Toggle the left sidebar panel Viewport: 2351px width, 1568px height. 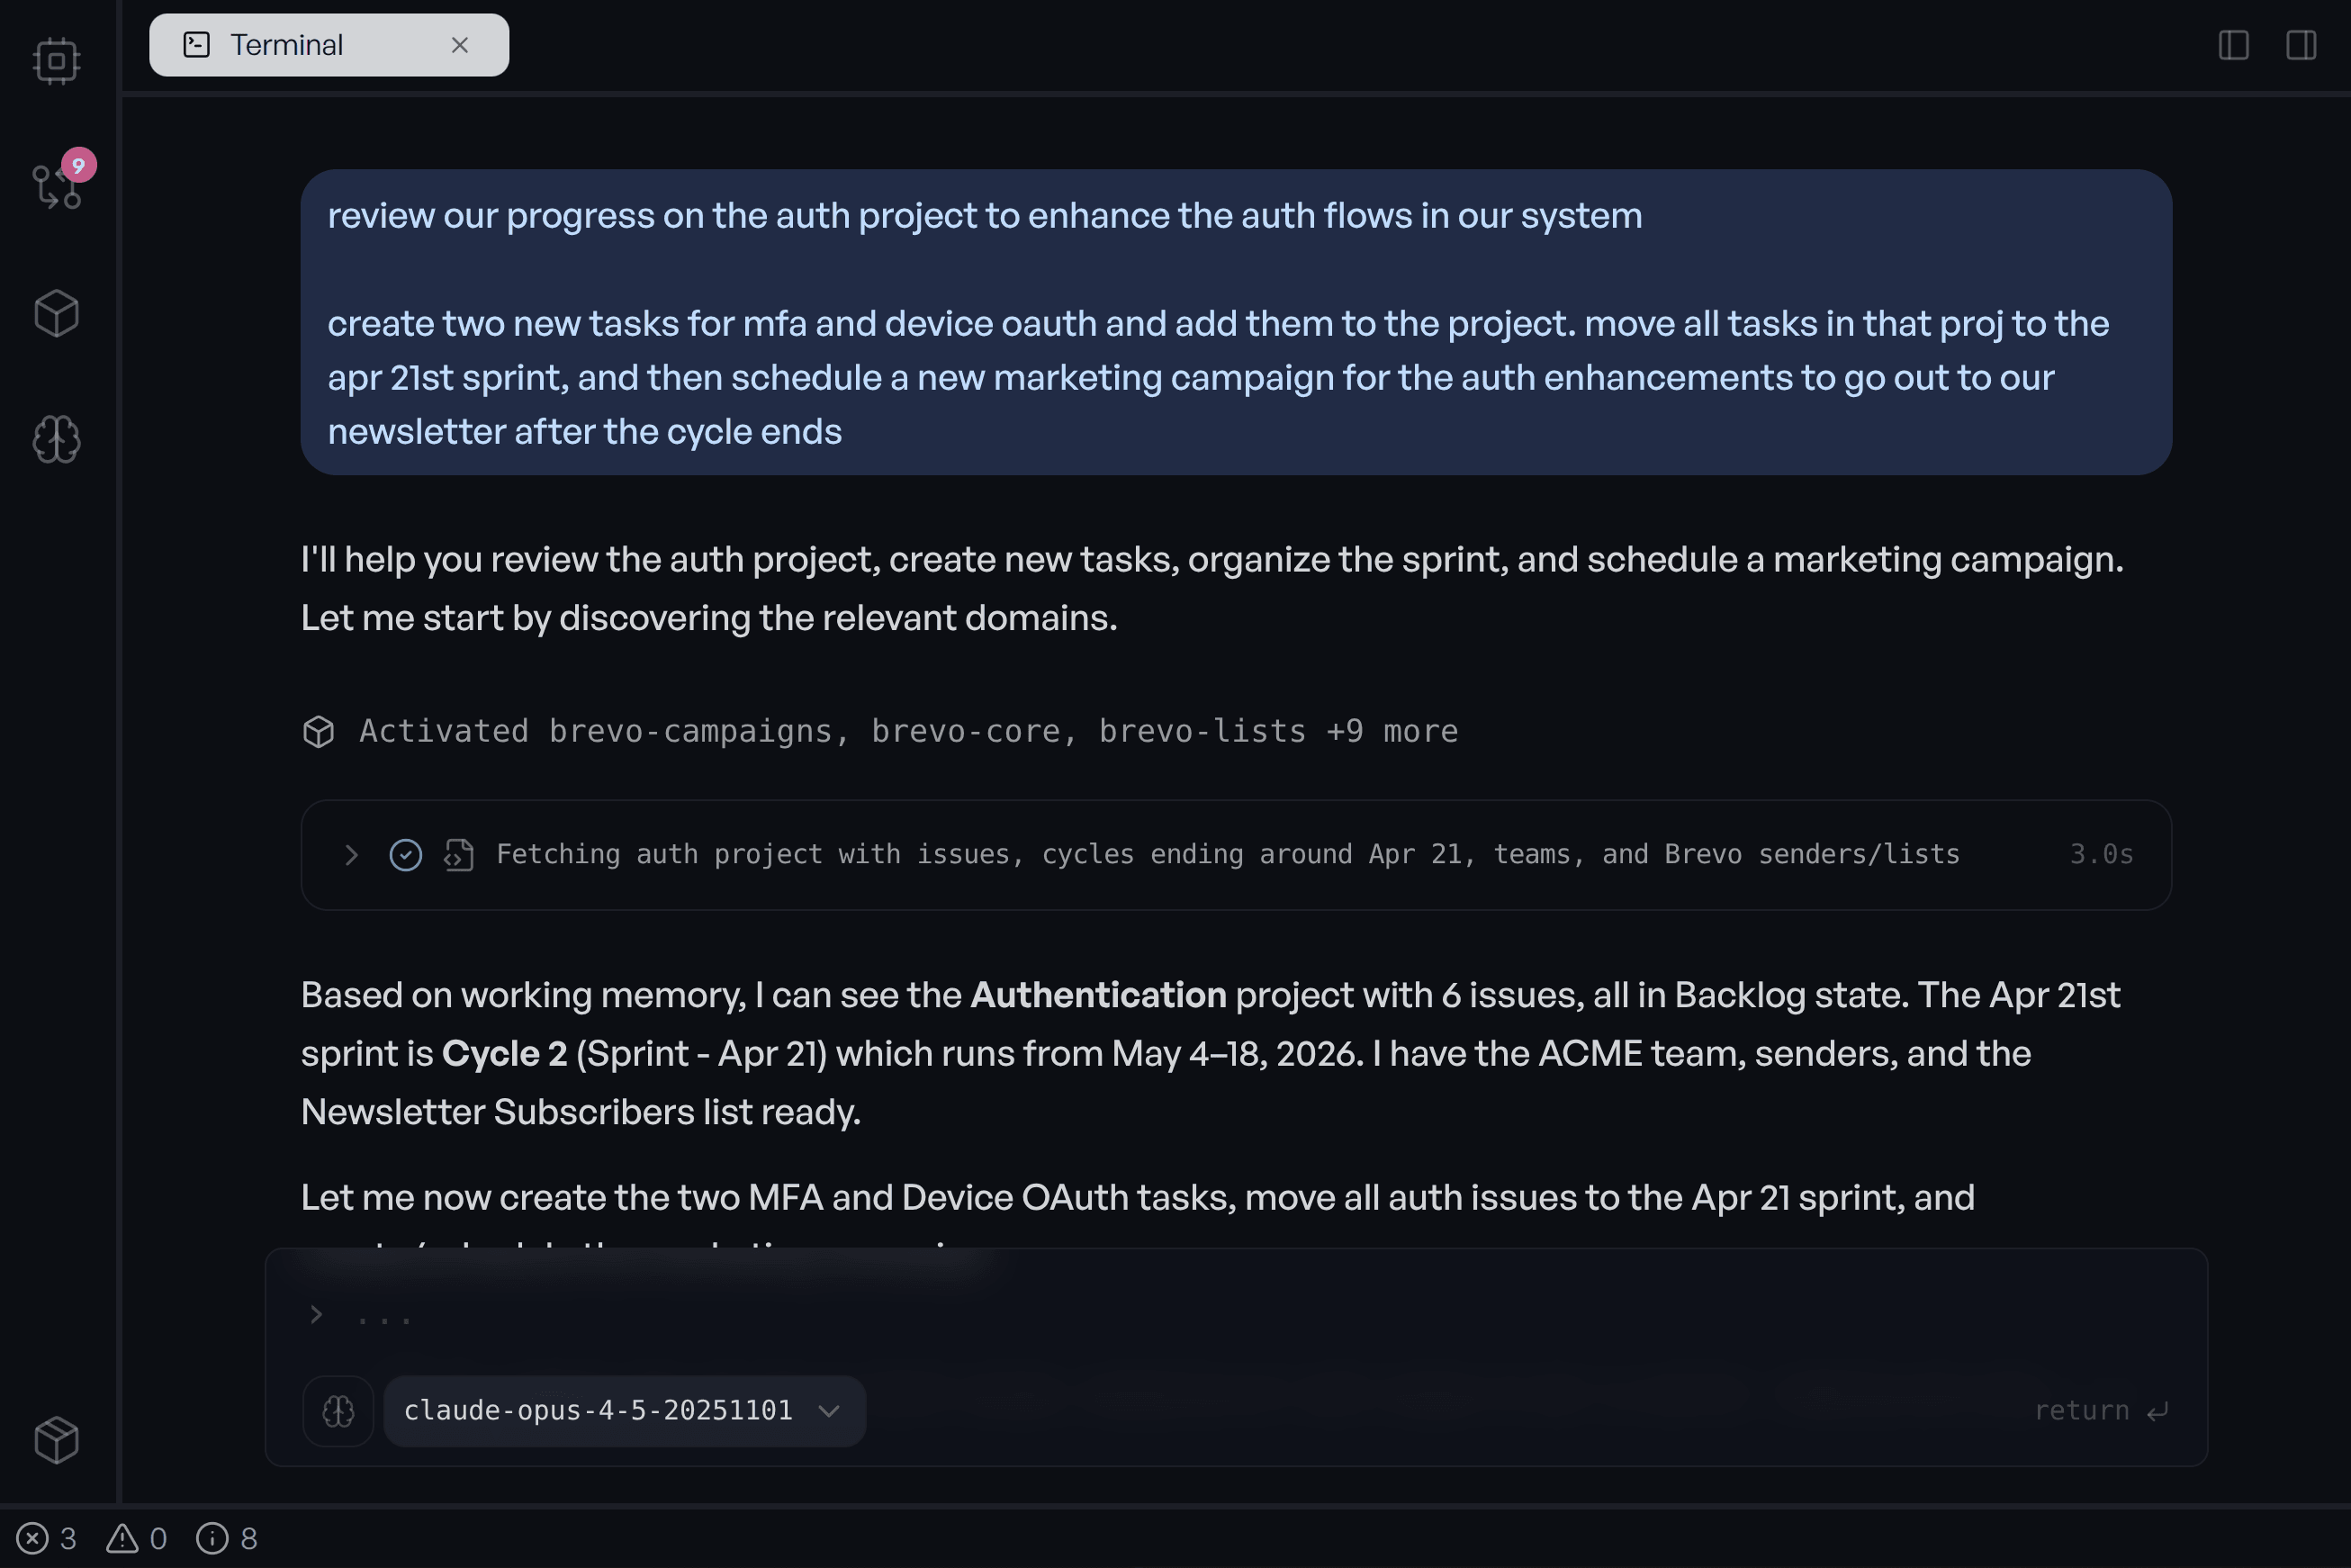coord(2233,45)
